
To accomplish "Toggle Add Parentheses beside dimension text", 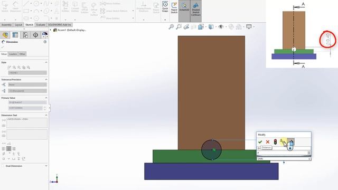I will point(4,120).
